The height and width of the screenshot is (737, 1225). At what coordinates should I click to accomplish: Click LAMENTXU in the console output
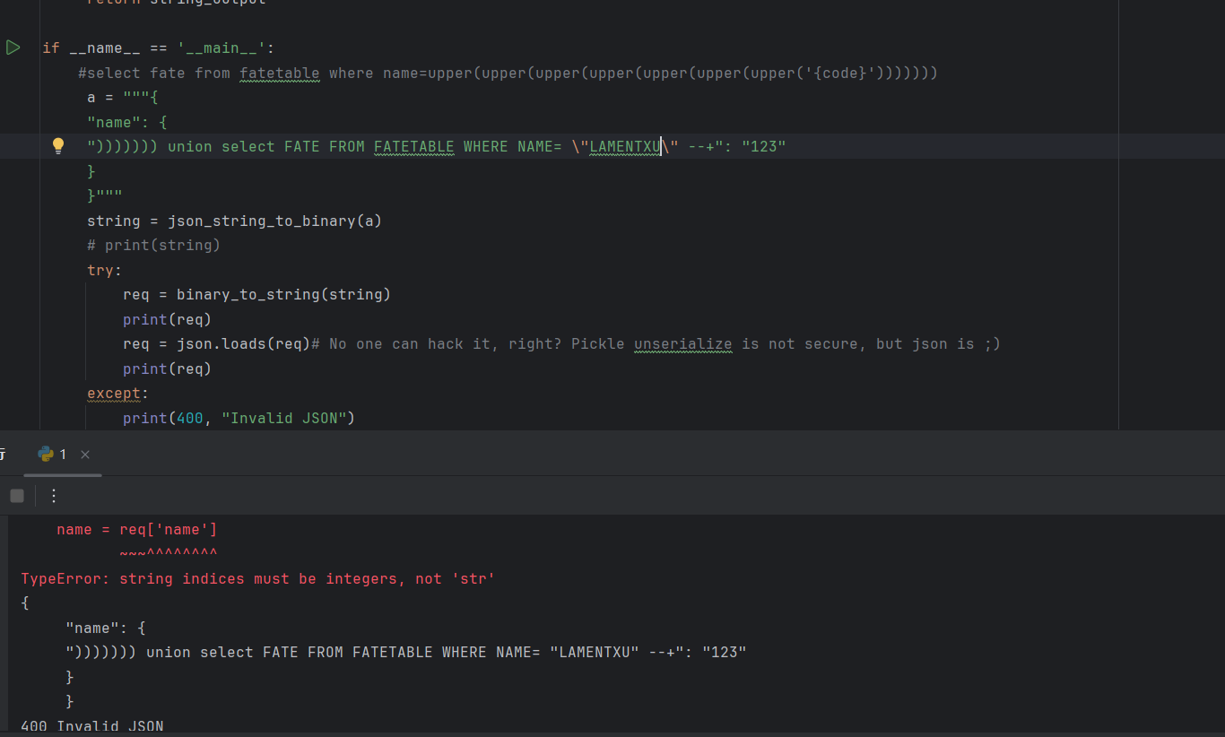594,653
